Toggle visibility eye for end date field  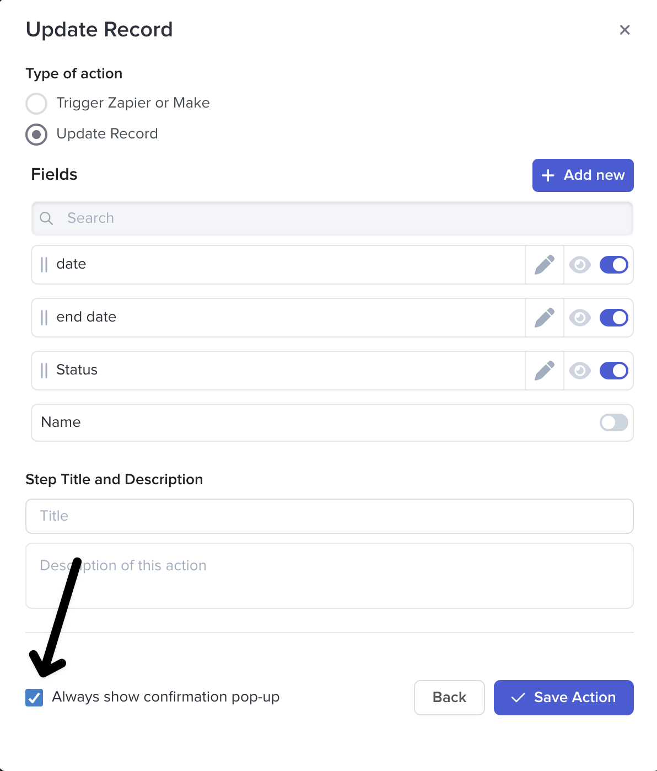point(580,318)
